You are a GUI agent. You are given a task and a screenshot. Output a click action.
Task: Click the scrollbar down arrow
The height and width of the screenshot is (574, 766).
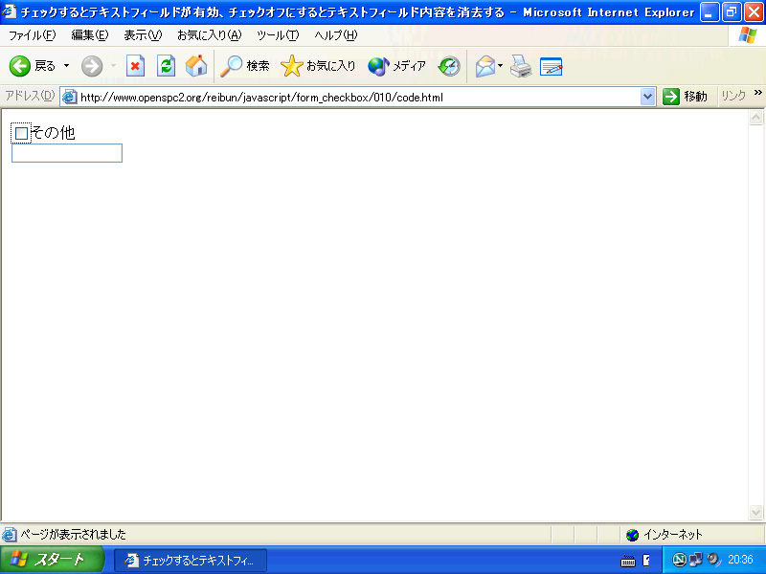point(755,512)
